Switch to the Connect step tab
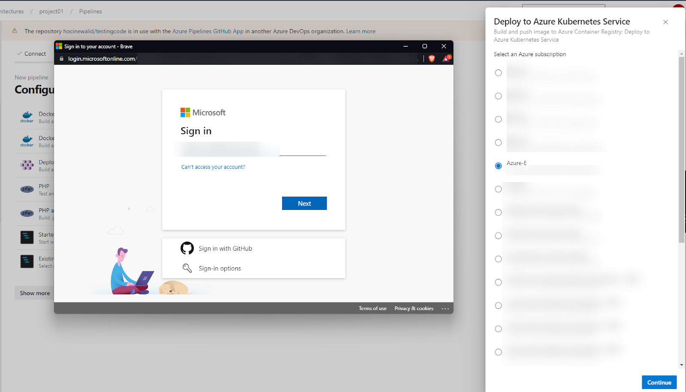This screenshot has height=392, width=686. 31,54
